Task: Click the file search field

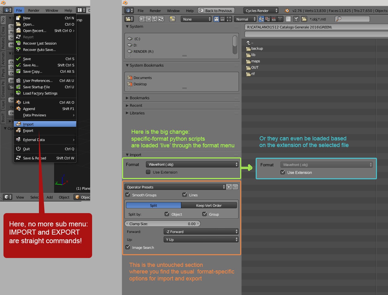Action: (352, 19)
